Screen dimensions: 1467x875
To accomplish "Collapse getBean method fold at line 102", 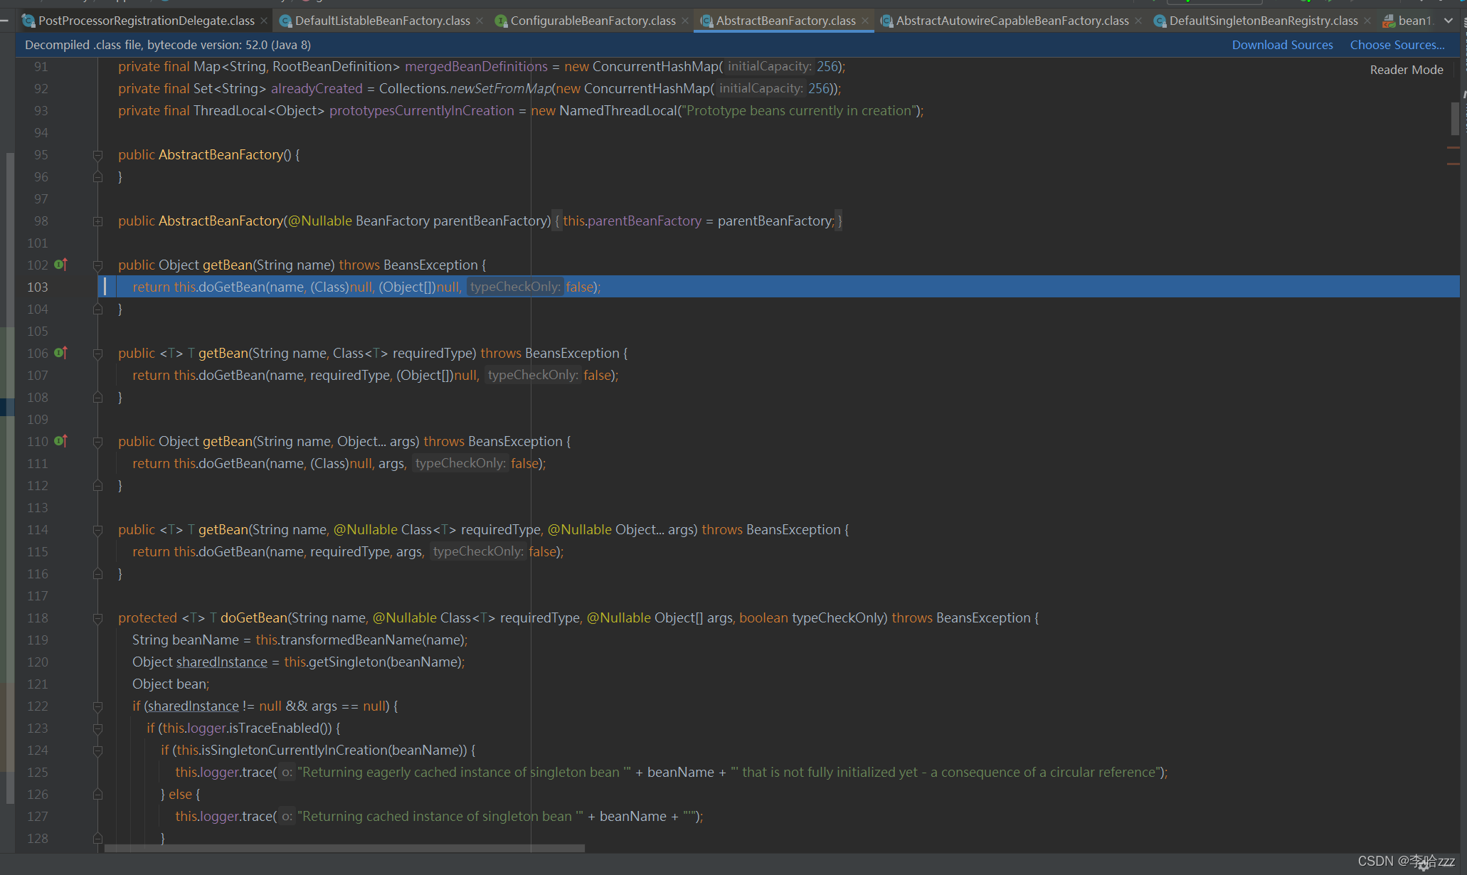I will (x=98, y=265).
